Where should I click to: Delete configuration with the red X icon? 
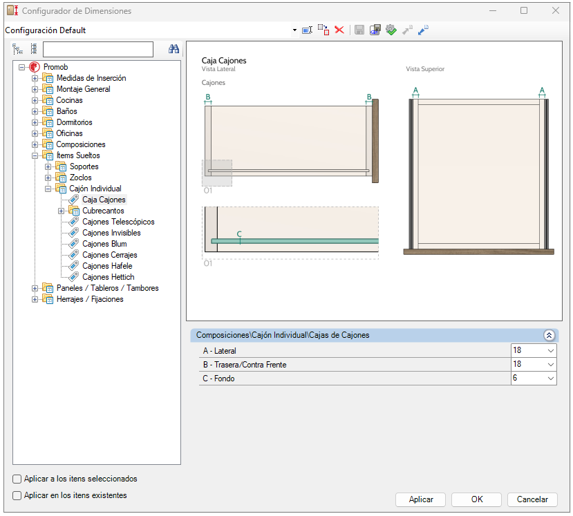point(339,30)
